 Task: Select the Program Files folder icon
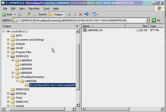13,52
